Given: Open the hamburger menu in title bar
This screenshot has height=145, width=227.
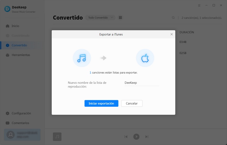Looking at the screenshot, I should pos(199,5).
